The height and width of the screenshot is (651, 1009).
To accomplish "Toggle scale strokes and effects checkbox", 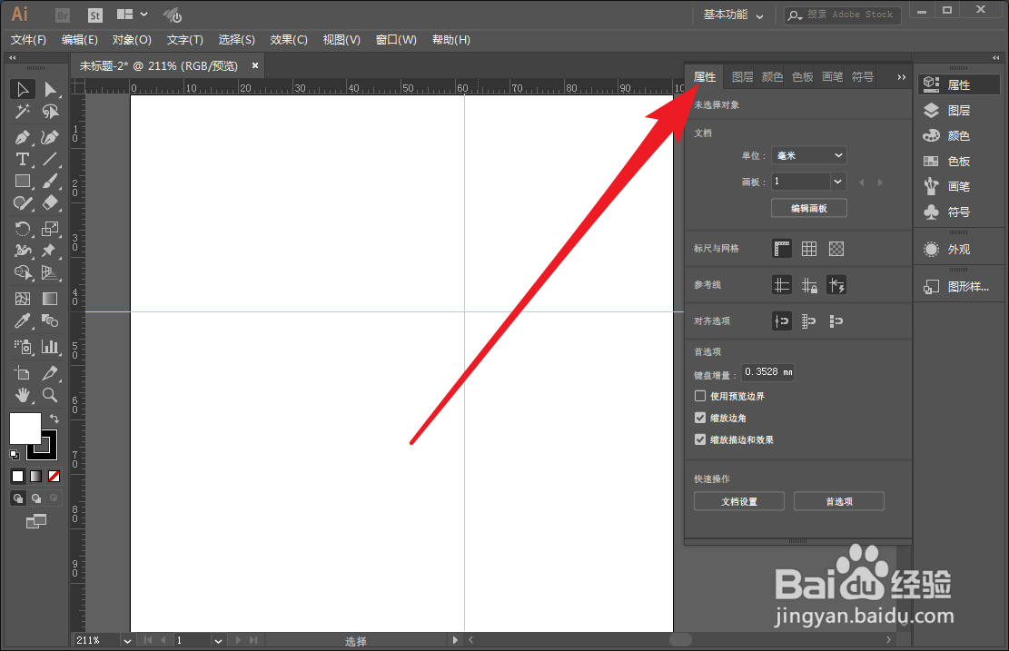I will tap(700, 439).
